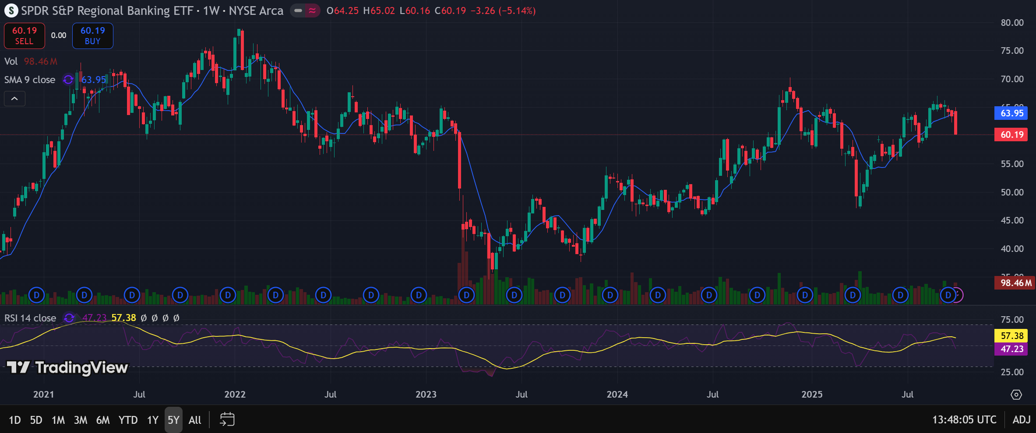Open the hexagon chart settings icon
The height and width of the screenshot is (433, 1036).
1016,395
